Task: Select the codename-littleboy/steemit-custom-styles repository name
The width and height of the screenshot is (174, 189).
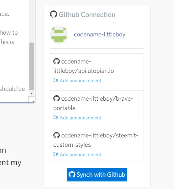Action: click(96, 140)
